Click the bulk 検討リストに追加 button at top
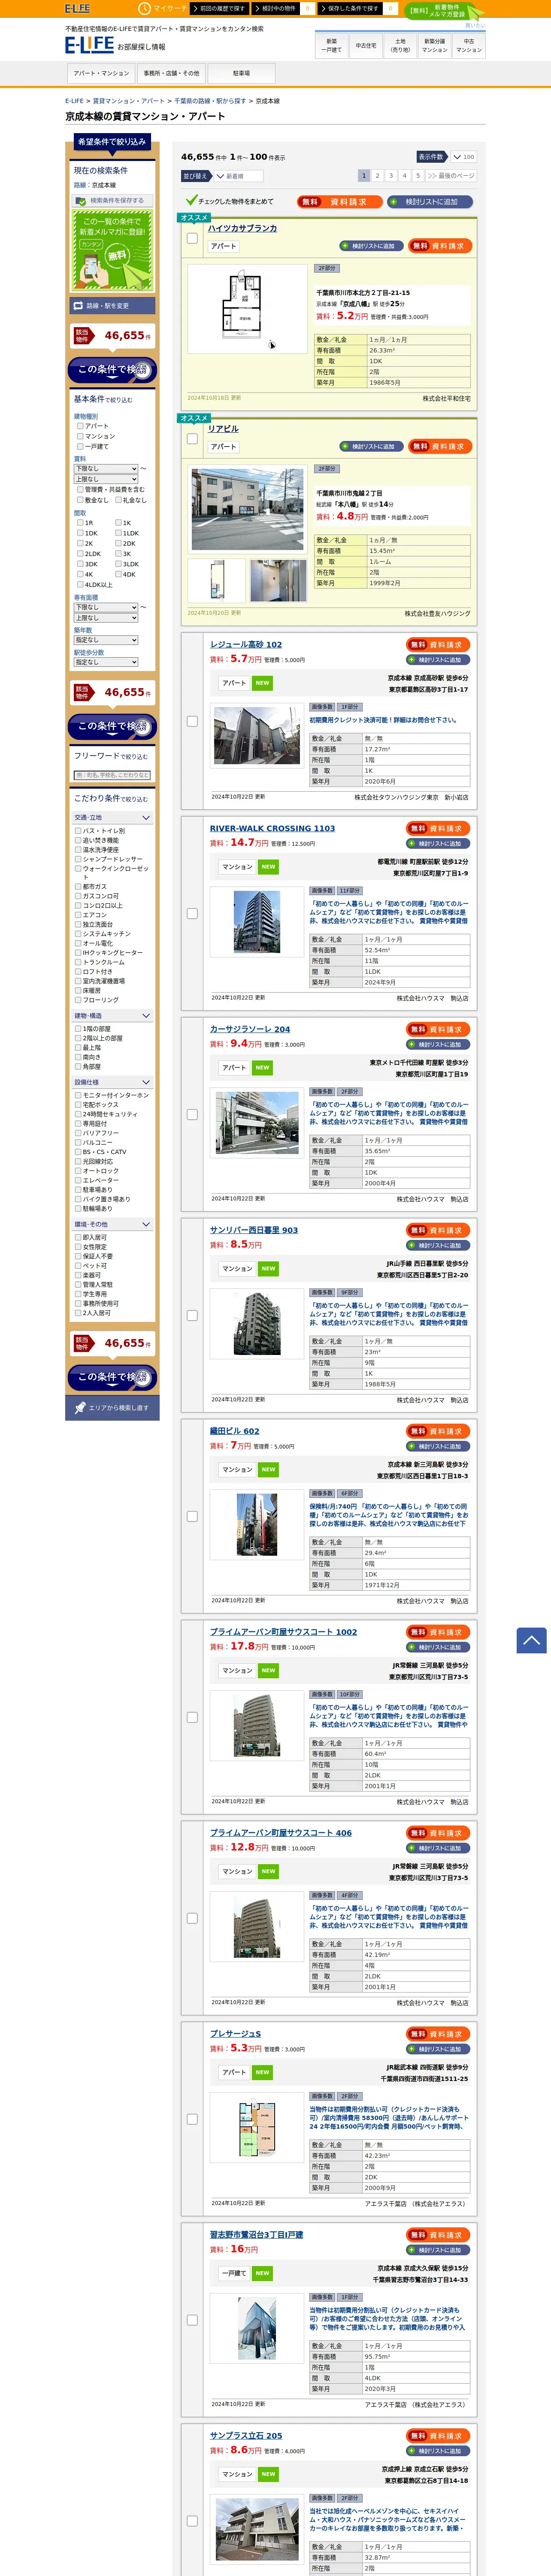This screenshot has height=2576, width=551. (x=430, y=202)
